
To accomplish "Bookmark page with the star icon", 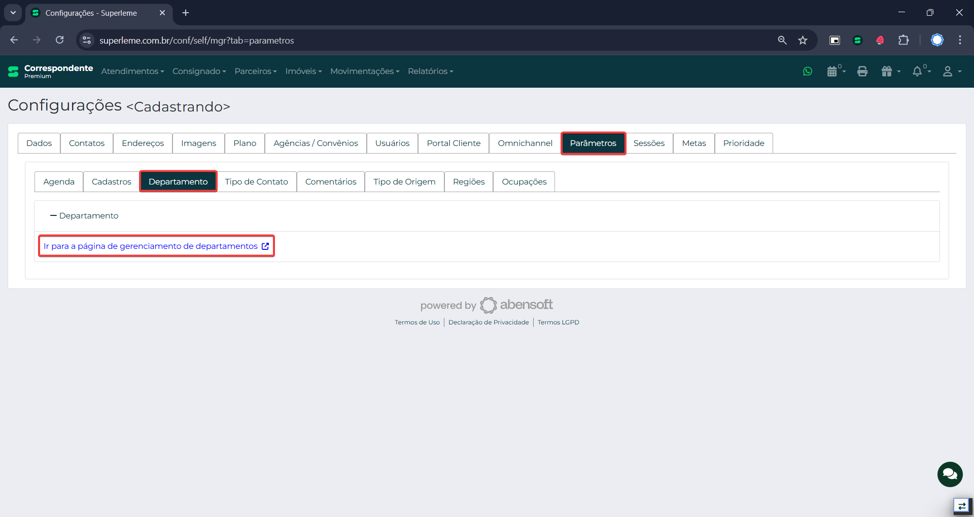I will 803,41.
